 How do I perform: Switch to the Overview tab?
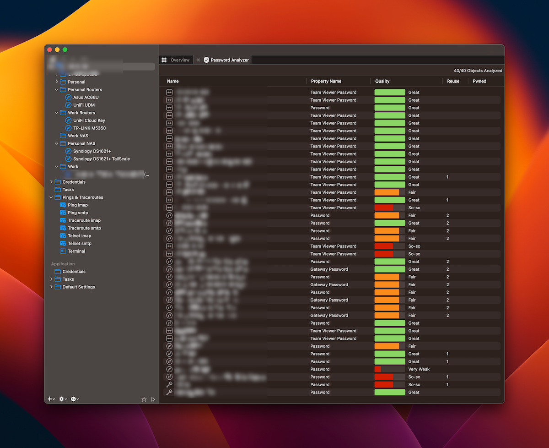pos(176,60)
